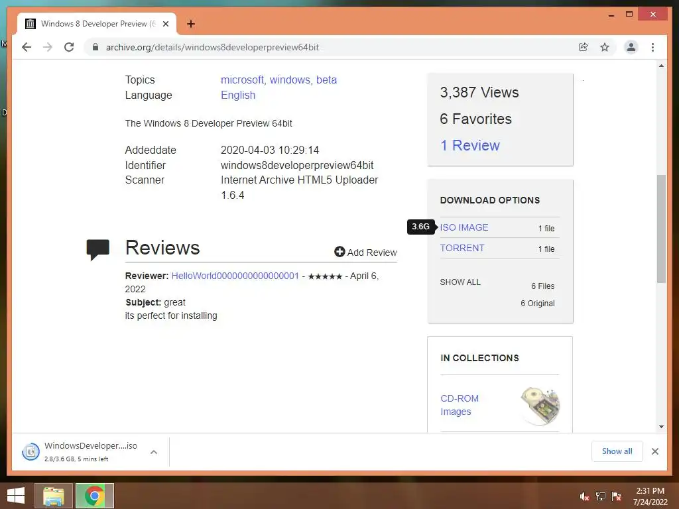Click the 6 Favorites text

[x=475, y=119]
